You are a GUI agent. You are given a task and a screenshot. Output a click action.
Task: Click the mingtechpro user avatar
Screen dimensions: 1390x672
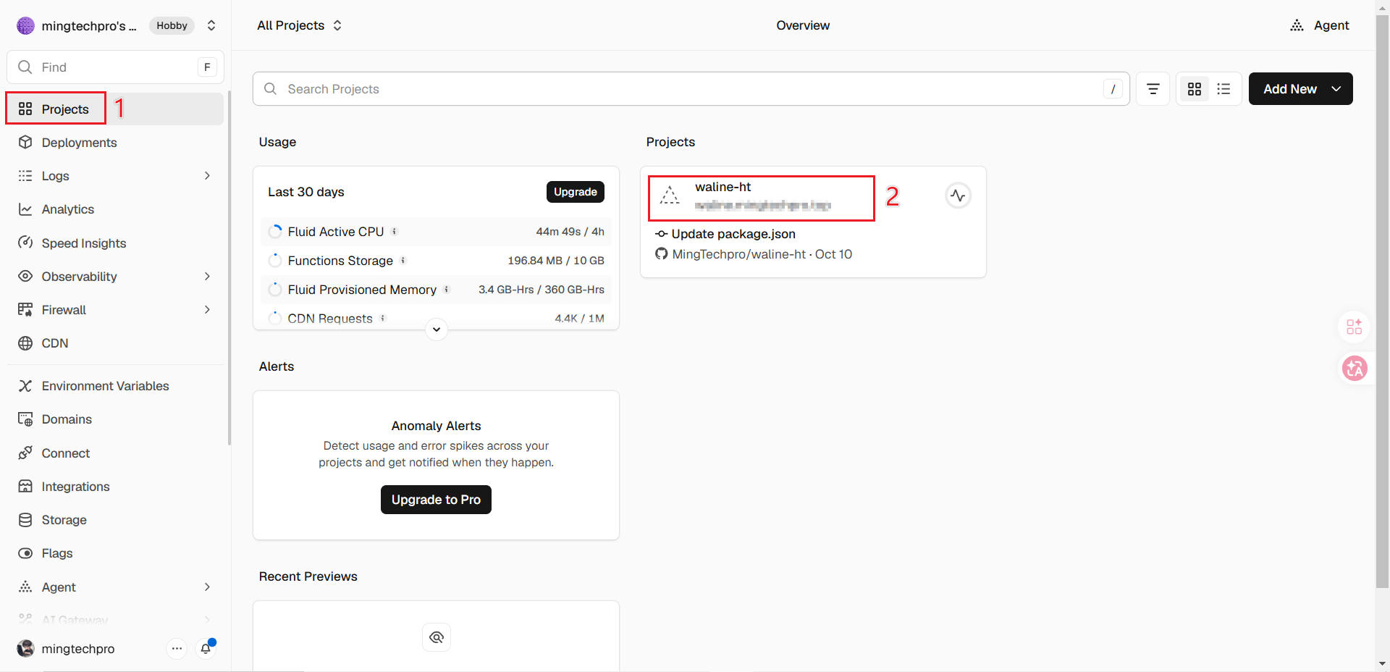pyautogui.click(x=25, y=649)
